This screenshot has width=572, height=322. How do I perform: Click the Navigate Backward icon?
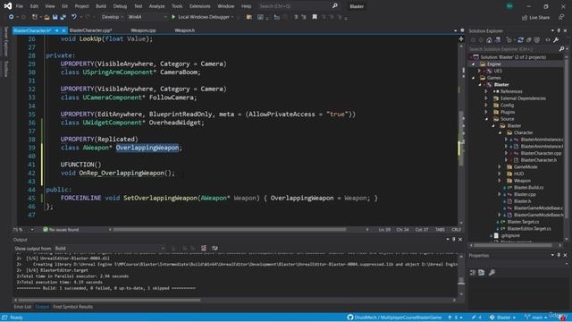(12, 17)
